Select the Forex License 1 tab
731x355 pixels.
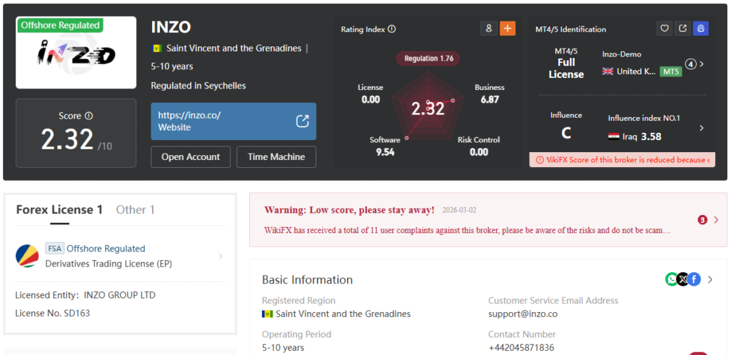tap(59, 209)
